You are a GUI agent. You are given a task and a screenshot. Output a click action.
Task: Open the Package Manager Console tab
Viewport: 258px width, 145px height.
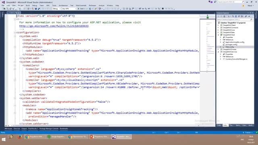point(49,128)
